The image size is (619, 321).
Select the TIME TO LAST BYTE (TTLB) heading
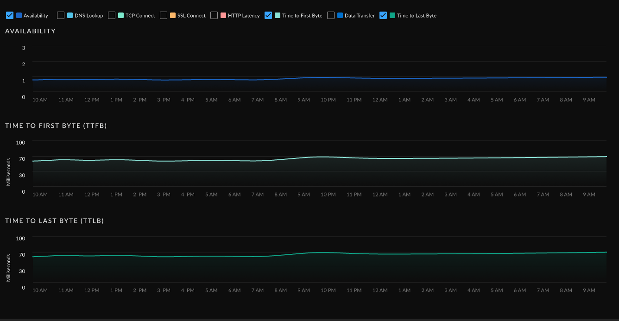[x=55, y=221]
